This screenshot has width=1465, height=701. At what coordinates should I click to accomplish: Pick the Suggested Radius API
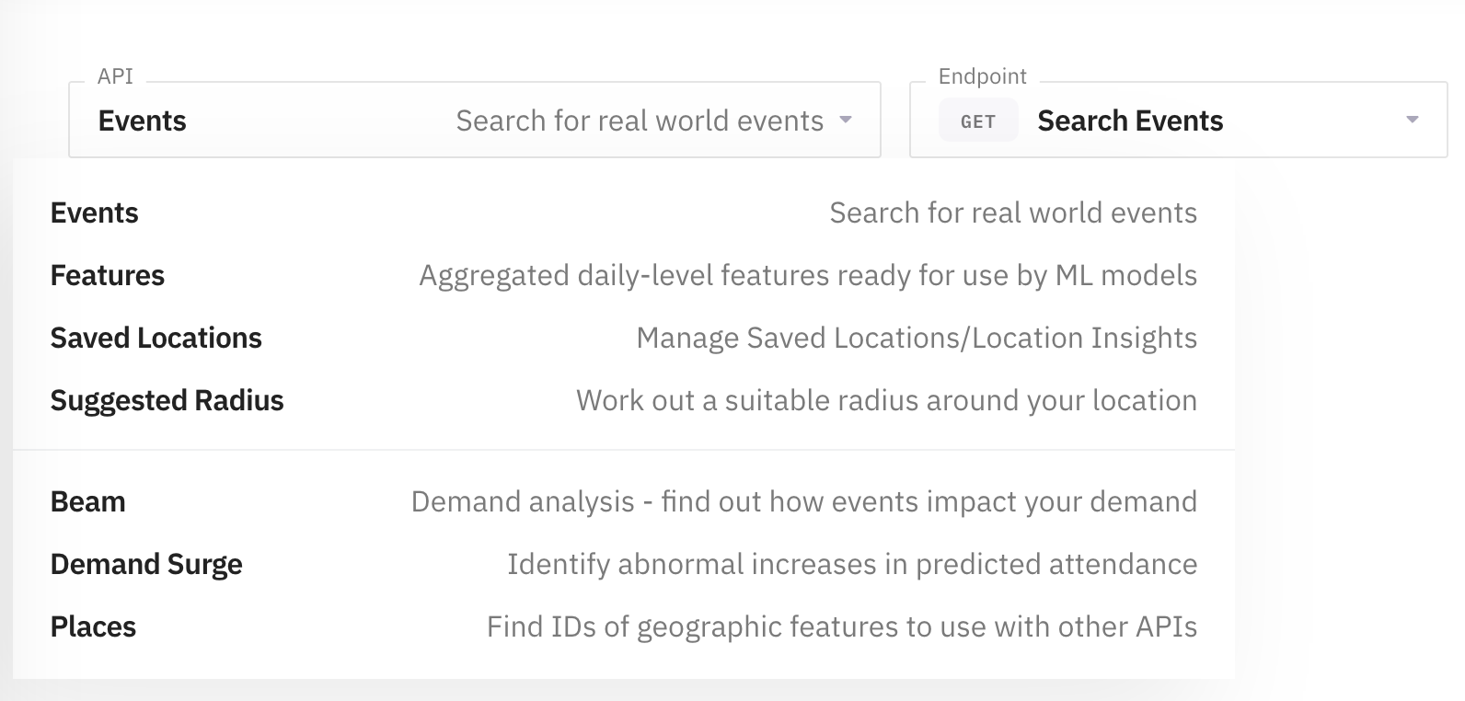[624, 400]
